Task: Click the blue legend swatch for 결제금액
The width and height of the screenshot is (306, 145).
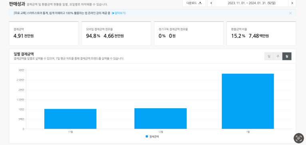Action: pyautogui.click(x=147, y=137)
